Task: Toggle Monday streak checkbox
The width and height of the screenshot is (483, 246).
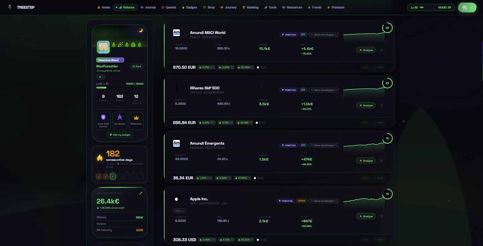Action: [x=99, y=177]
